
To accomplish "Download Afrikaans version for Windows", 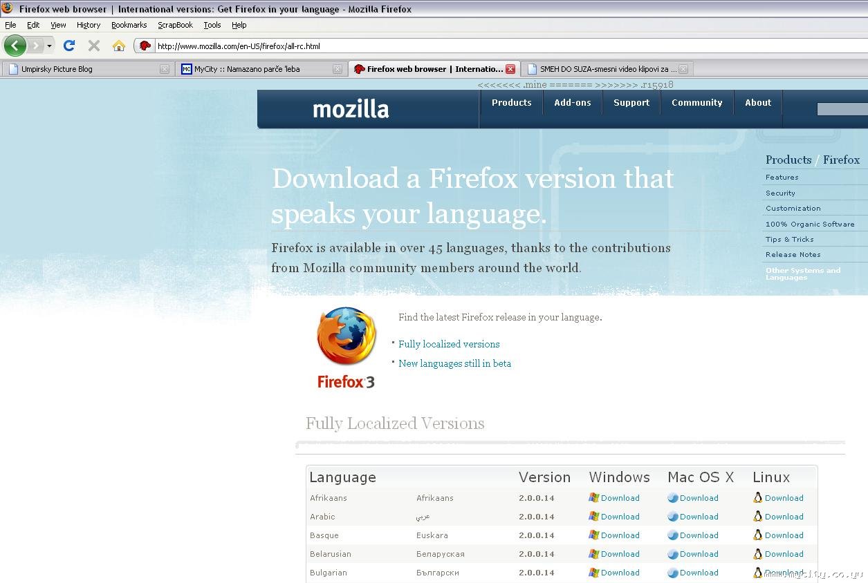I will click(620, 498).
